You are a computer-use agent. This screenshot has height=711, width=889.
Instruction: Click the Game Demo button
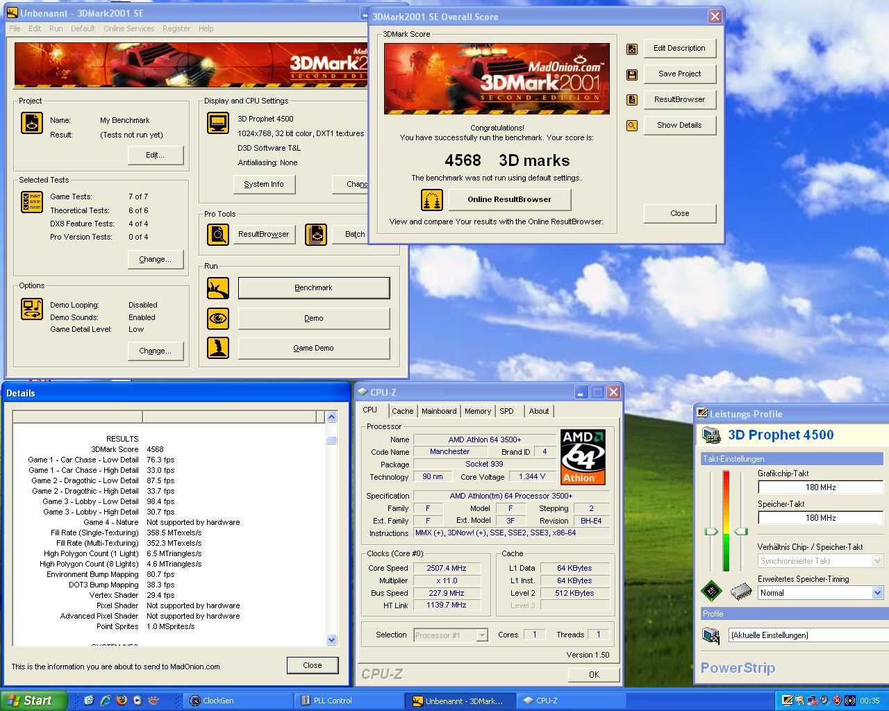[314, 348]
